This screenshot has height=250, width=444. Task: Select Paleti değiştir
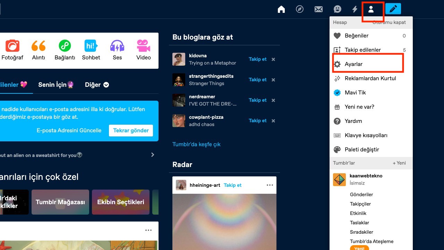pos(371,150)
